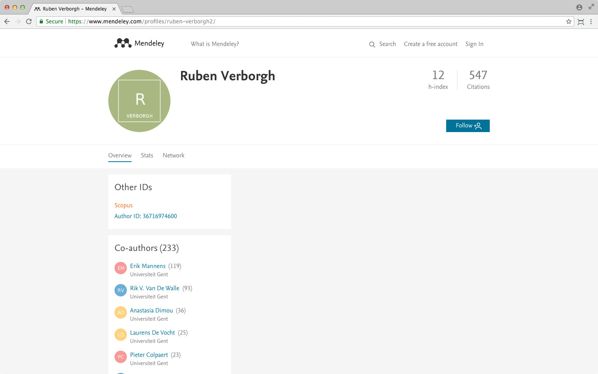598x374 pixels.
Task: Open the What is Mendeley? link
Action: click(x=215, y=44)
